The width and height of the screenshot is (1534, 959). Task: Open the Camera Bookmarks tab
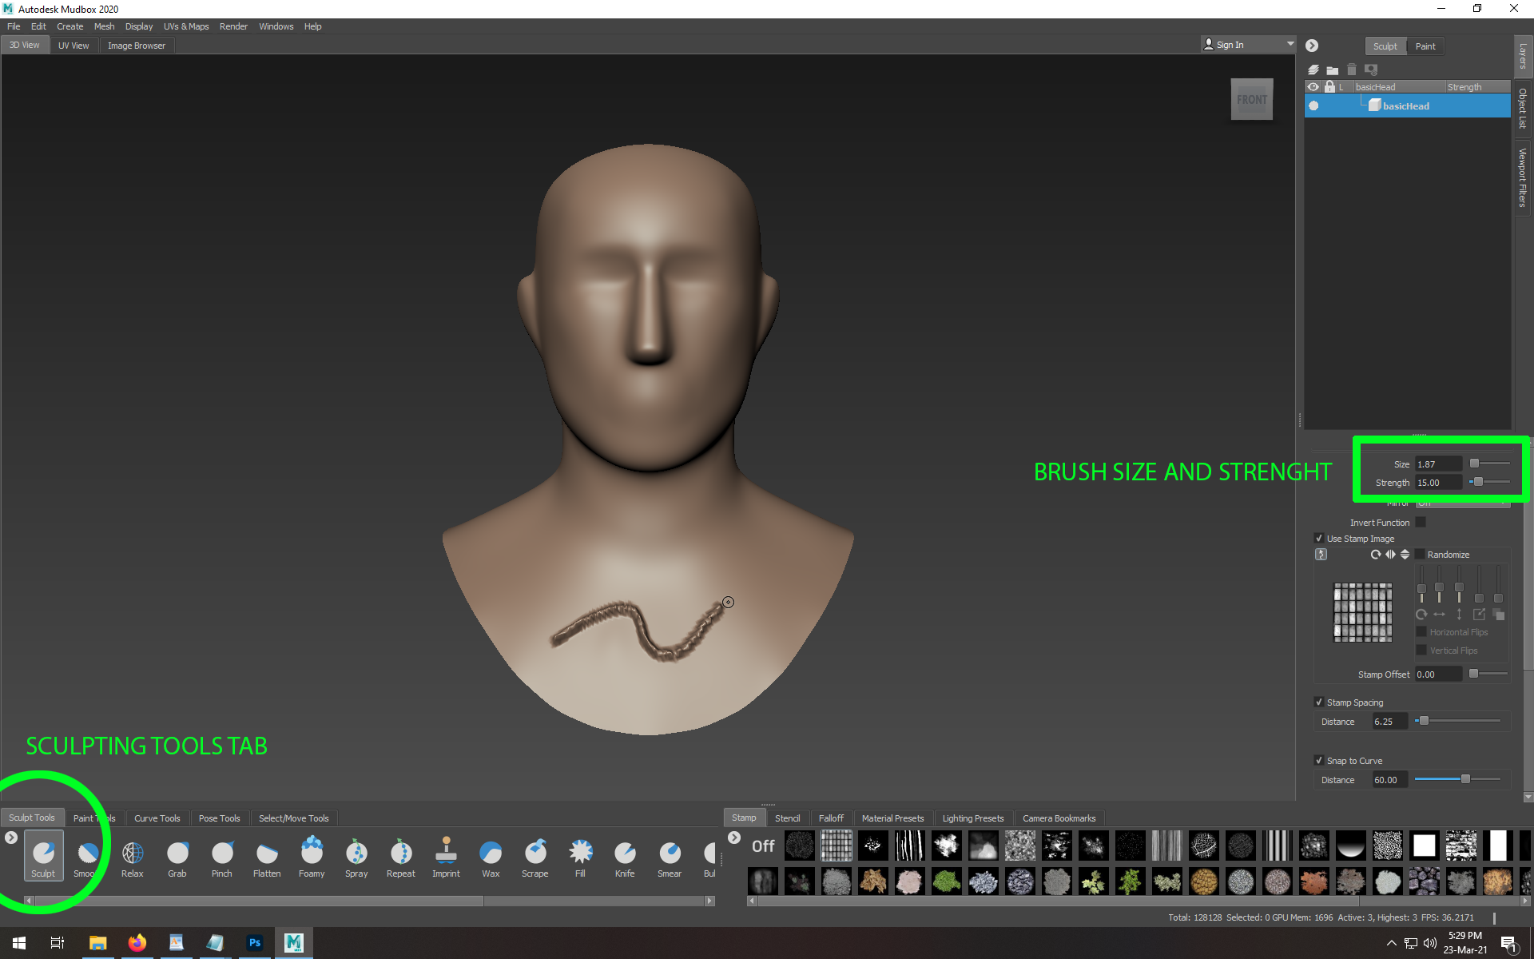[1059, 818]
